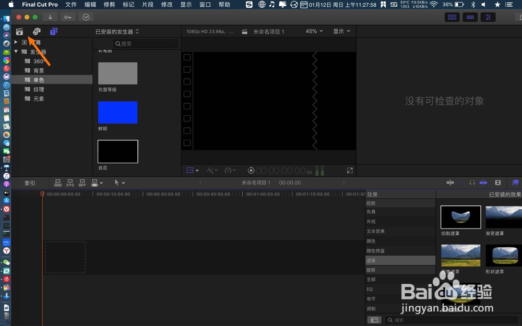Click the Import Media arrow button
This screenshot has width=522, height=326.
click(x=50, y=17)
